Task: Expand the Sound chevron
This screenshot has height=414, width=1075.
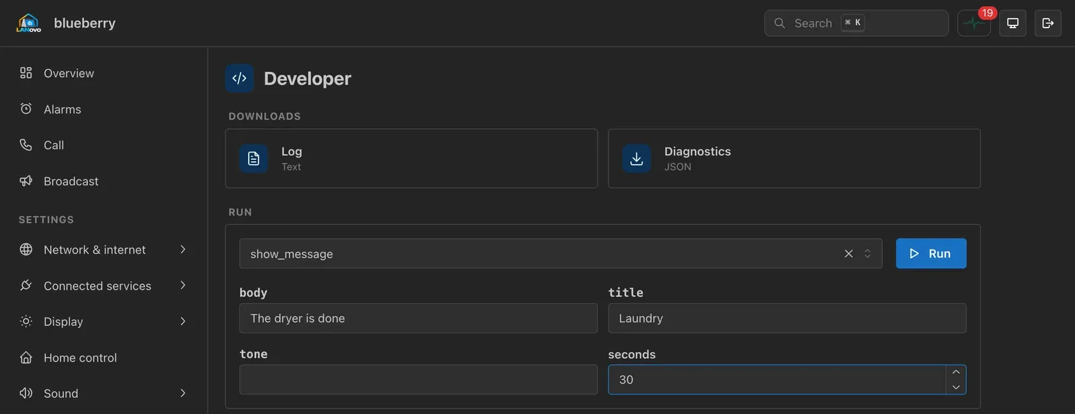Action: (183, 393)
